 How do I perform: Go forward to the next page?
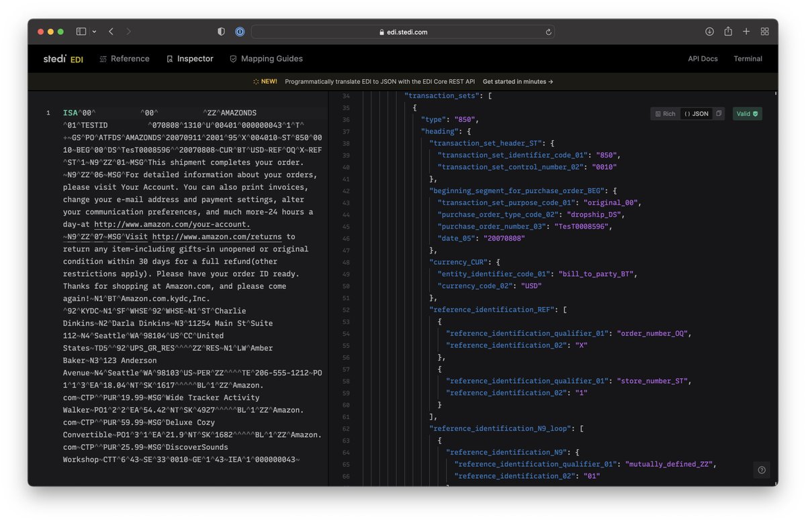pos(128,32)
